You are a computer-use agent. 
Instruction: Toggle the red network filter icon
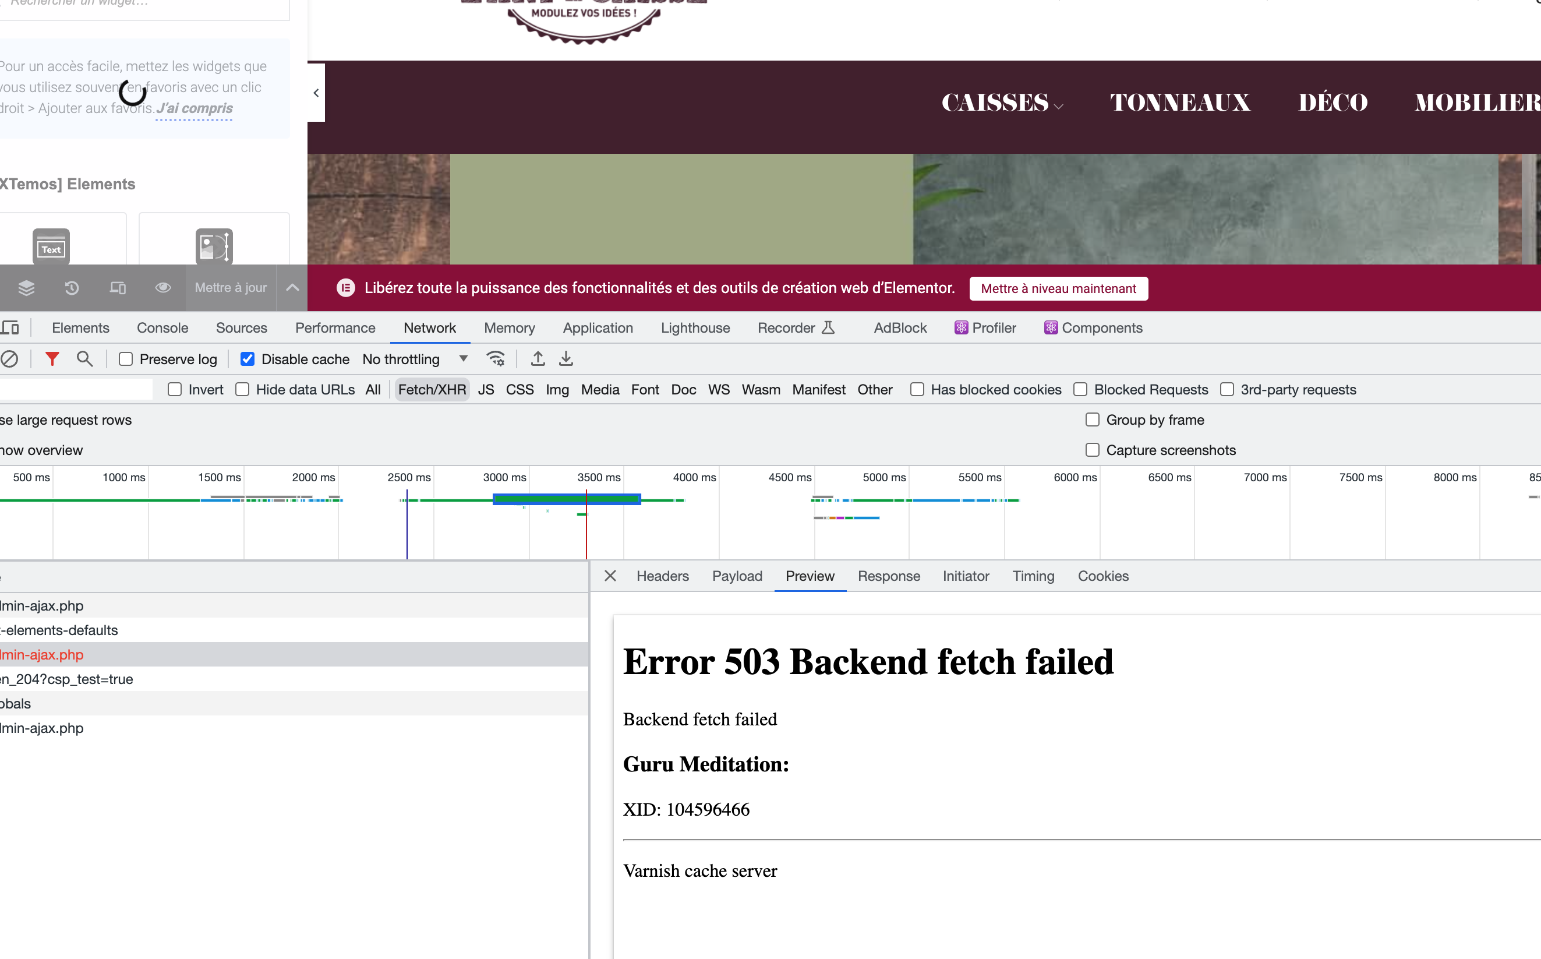(x=52, y=359)
